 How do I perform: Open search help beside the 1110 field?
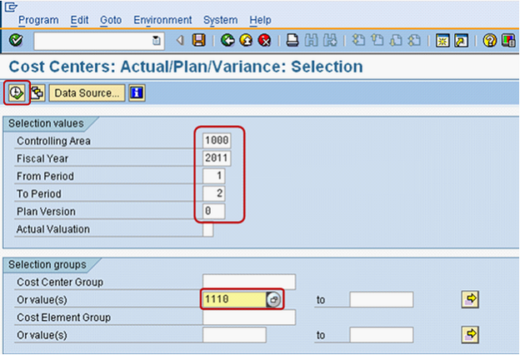[x=274, y=300]
